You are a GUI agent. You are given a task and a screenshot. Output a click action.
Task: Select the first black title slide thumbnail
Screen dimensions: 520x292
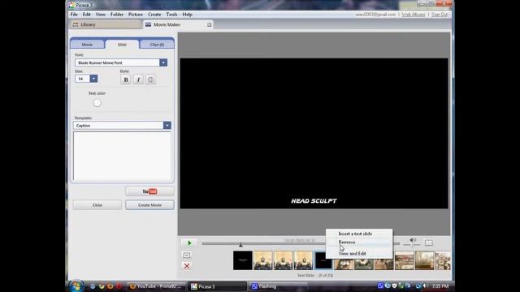coord(242,260)
